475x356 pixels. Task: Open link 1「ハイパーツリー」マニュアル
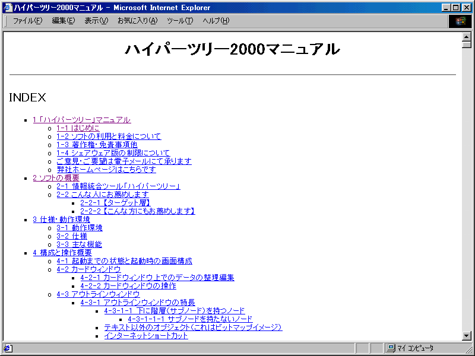pyautogui.click(x=82, y=120)
